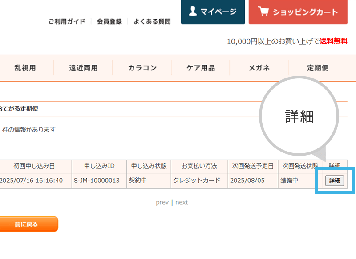
Task: Click prev pagination link
Action: pyautogui.click(x=162, y=202)
